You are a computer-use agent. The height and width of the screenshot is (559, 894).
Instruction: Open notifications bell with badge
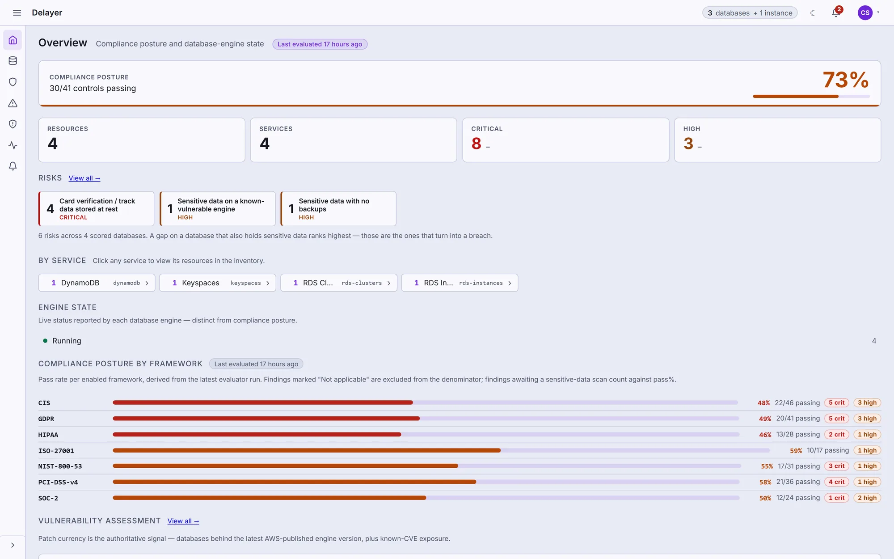coord(836,13)
